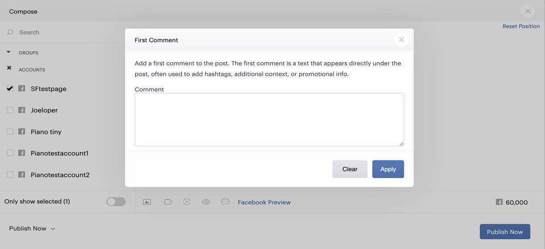Click the Pianotestaccount2 account name
This screenshot has height=249, width=545.
point(60,175)
